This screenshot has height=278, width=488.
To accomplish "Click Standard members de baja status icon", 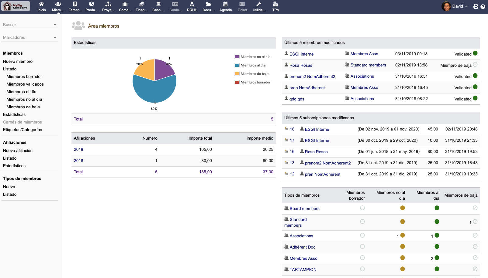I will 475,222.
